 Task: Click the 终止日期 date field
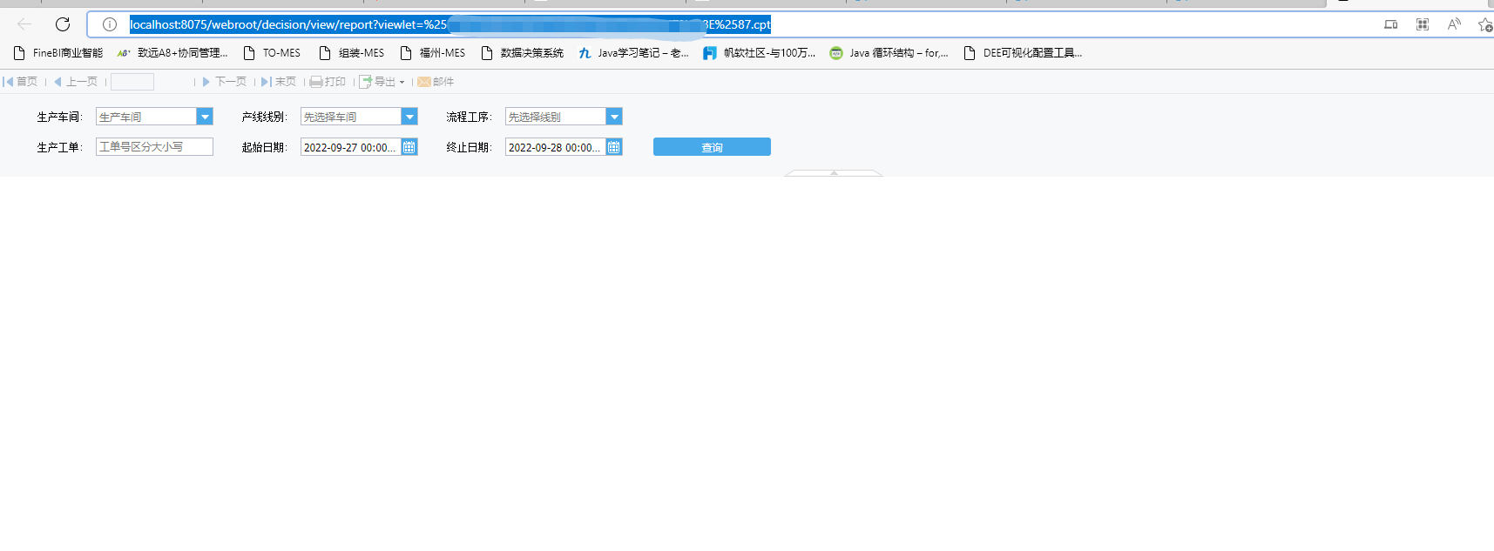click(x=555, y=147)
